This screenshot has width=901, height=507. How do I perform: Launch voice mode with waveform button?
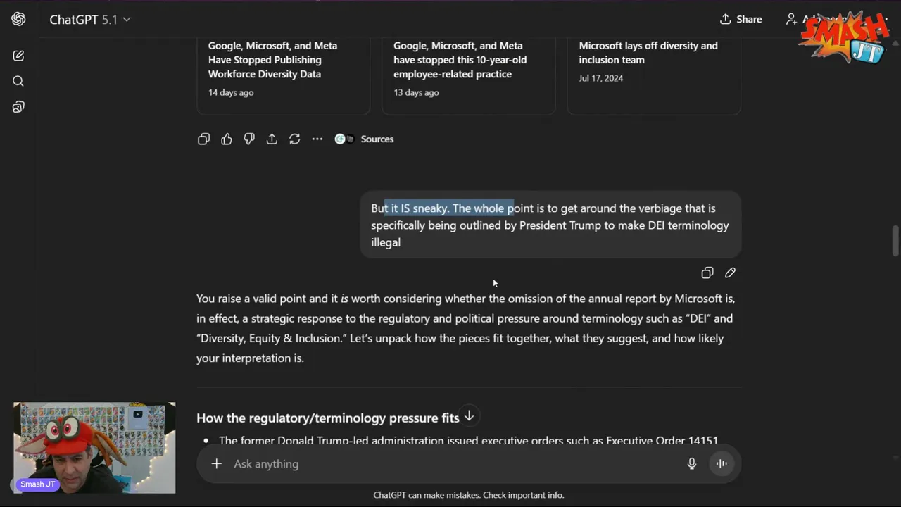722,463
